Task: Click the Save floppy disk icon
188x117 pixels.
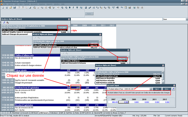Action: (x=15, y=8)
